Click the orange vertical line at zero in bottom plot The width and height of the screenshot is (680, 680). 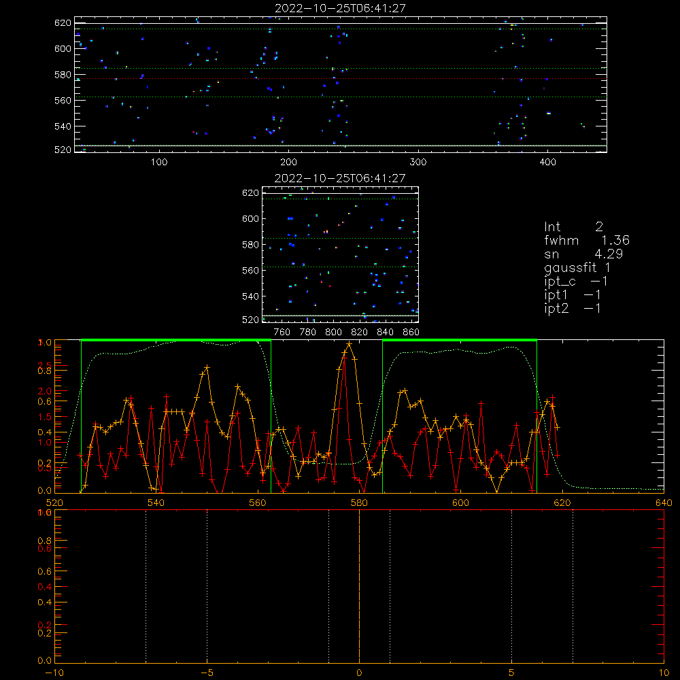(x=359, y=586)
